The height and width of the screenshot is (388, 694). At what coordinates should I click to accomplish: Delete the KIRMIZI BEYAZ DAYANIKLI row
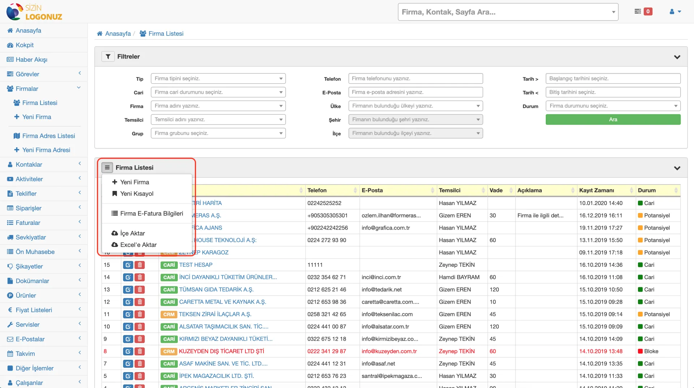tap(140, 339)
